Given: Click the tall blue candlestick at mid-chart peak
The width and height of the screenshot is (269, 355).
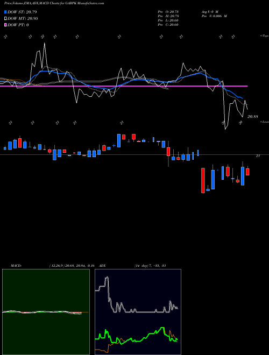Looking at the screenshot, I should point(119,140).
